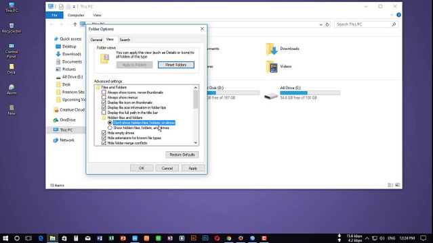Image resolution: width=433 pixels, height=243 pixels.
Task: Launch Atom from the desktop
Action: tap(12, 90)
